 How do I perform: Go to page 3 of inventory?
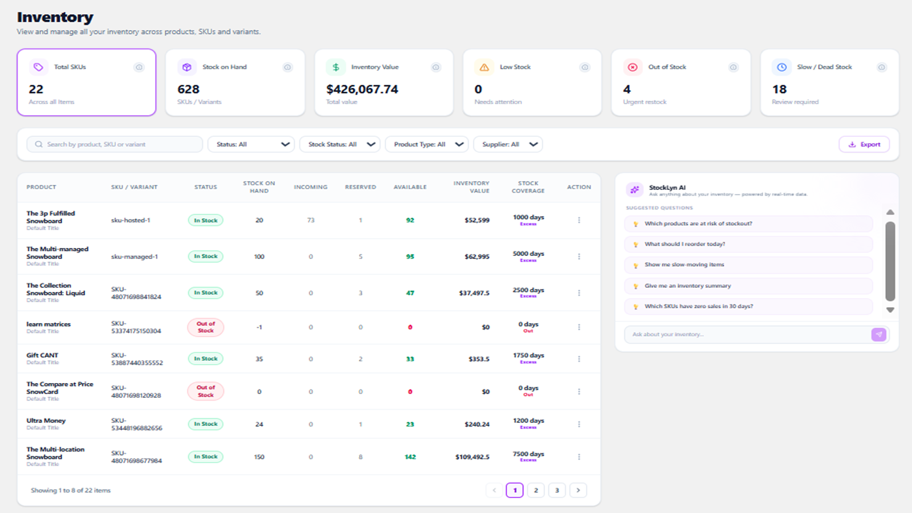point(557,490)
